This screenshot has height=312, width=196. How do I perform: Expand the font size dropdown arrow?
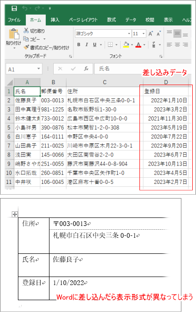click(x=144, y=34)
